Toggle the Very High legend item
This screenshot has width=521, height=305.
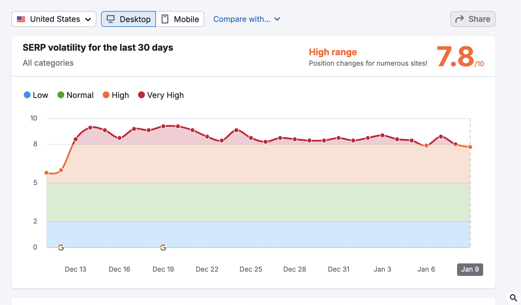coord(161,95)
